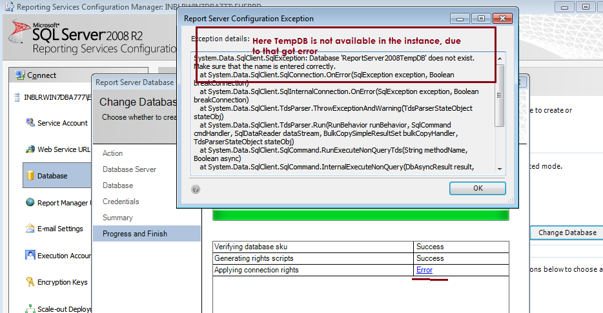Screen dimensions: 603x313
Task: Click the scroll-down arrow of exception details
Action: click(500, 169)
